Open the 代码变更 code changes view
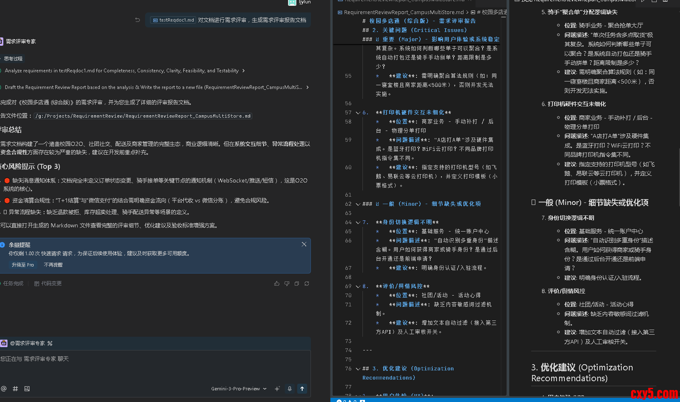The height and width of the screenshot is (402, 680). click(x=48, y=284)
